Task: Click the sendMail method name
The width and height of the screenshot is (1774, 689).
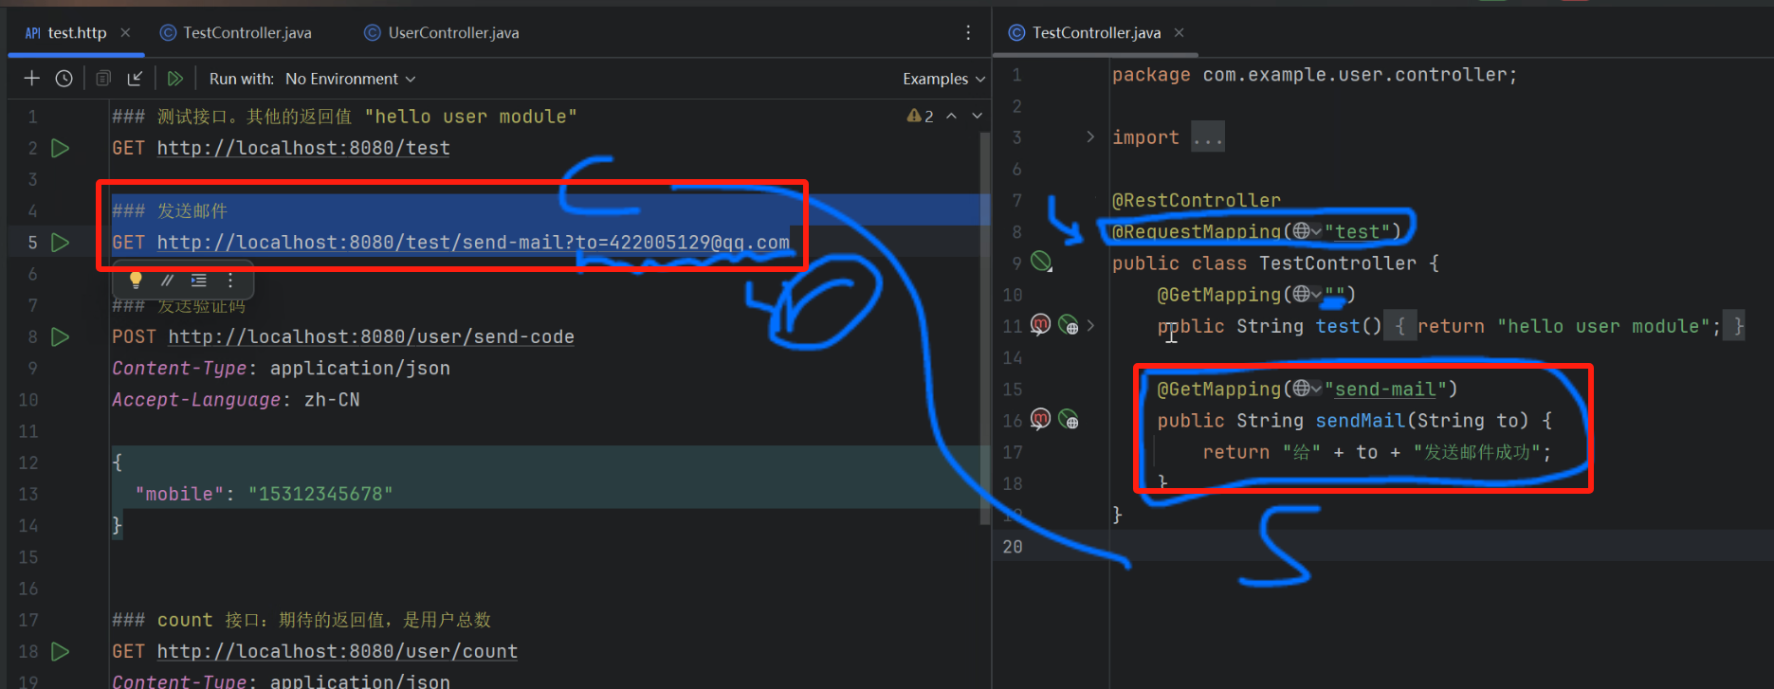Action: [x=1361, y=420]
